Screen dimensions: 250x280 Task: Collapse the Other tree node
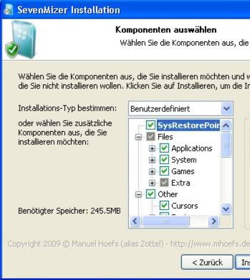(x=138, y=194)
